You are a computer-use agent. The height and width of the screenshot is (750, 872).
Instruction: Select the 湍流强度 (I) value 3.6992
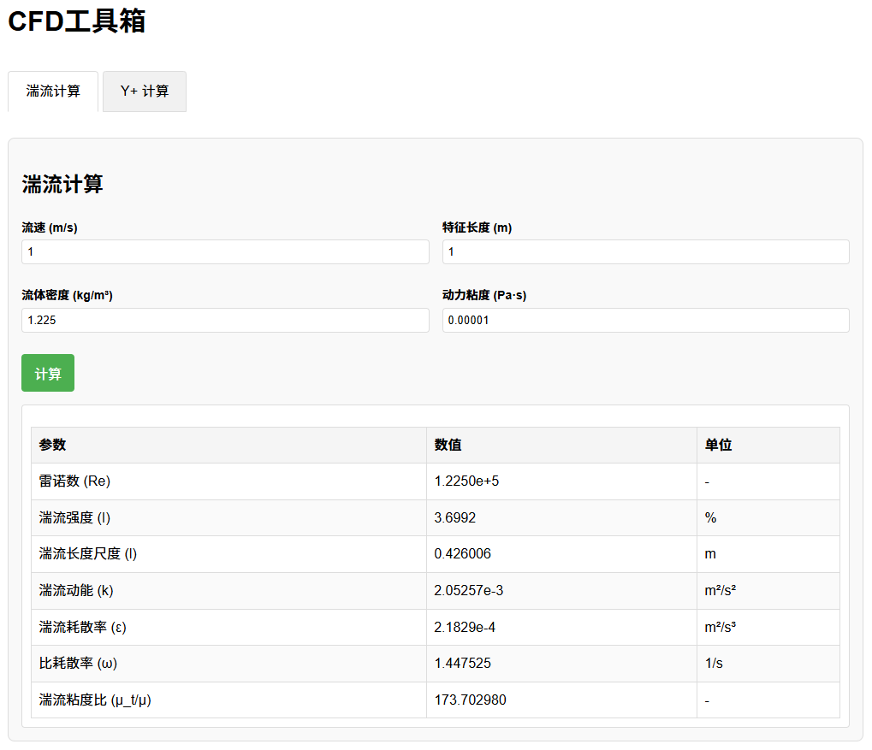point(455,518)
